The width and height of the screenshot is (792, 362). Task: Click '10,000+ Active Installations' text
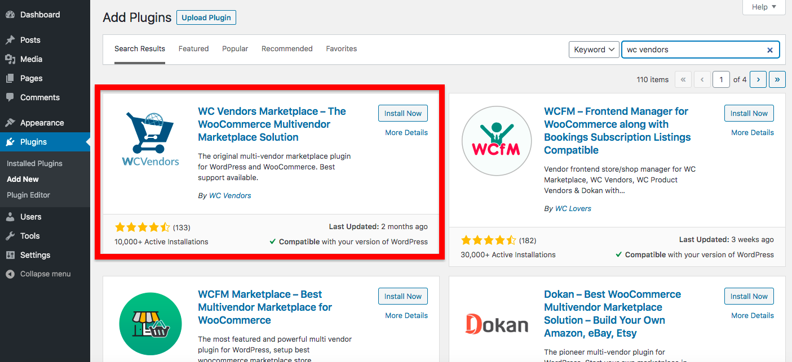(x=161, y=242)
